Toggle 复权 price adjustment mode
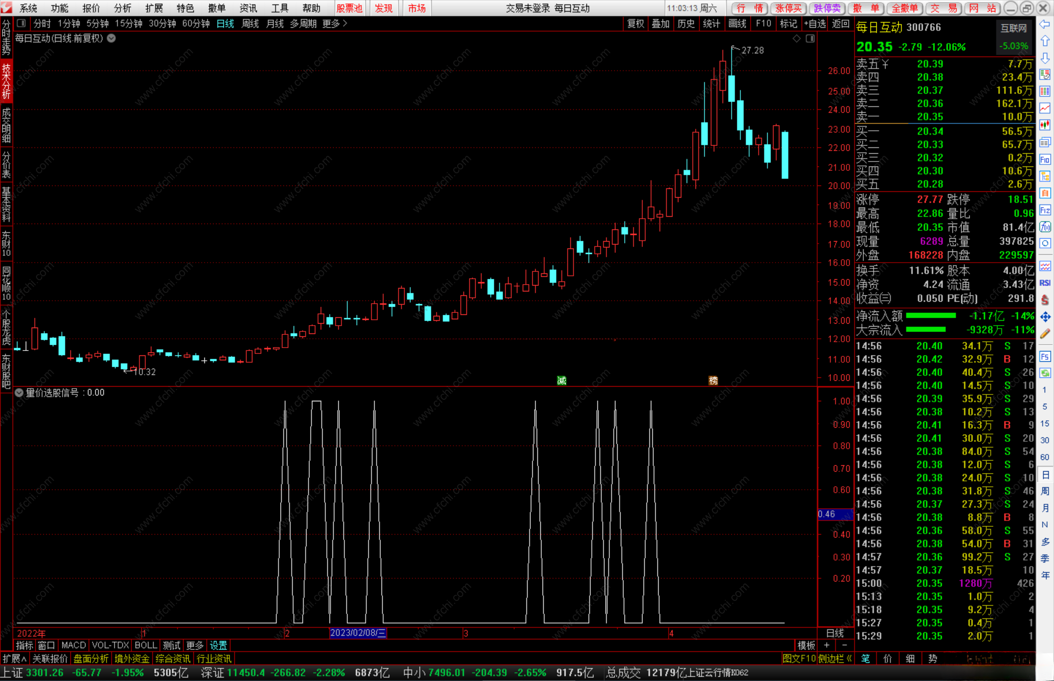The width and height of the screenshot is (1054, 681). point(635,23)
